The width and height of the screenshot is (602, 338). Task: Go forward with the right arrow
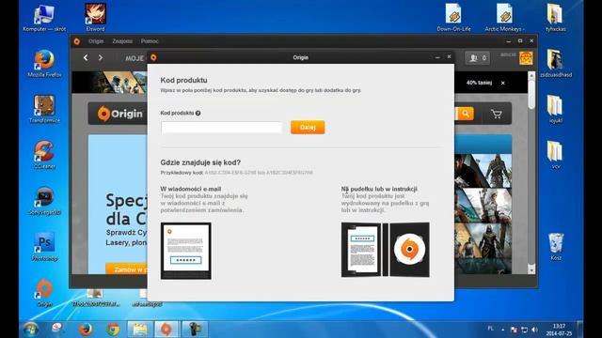101,57
